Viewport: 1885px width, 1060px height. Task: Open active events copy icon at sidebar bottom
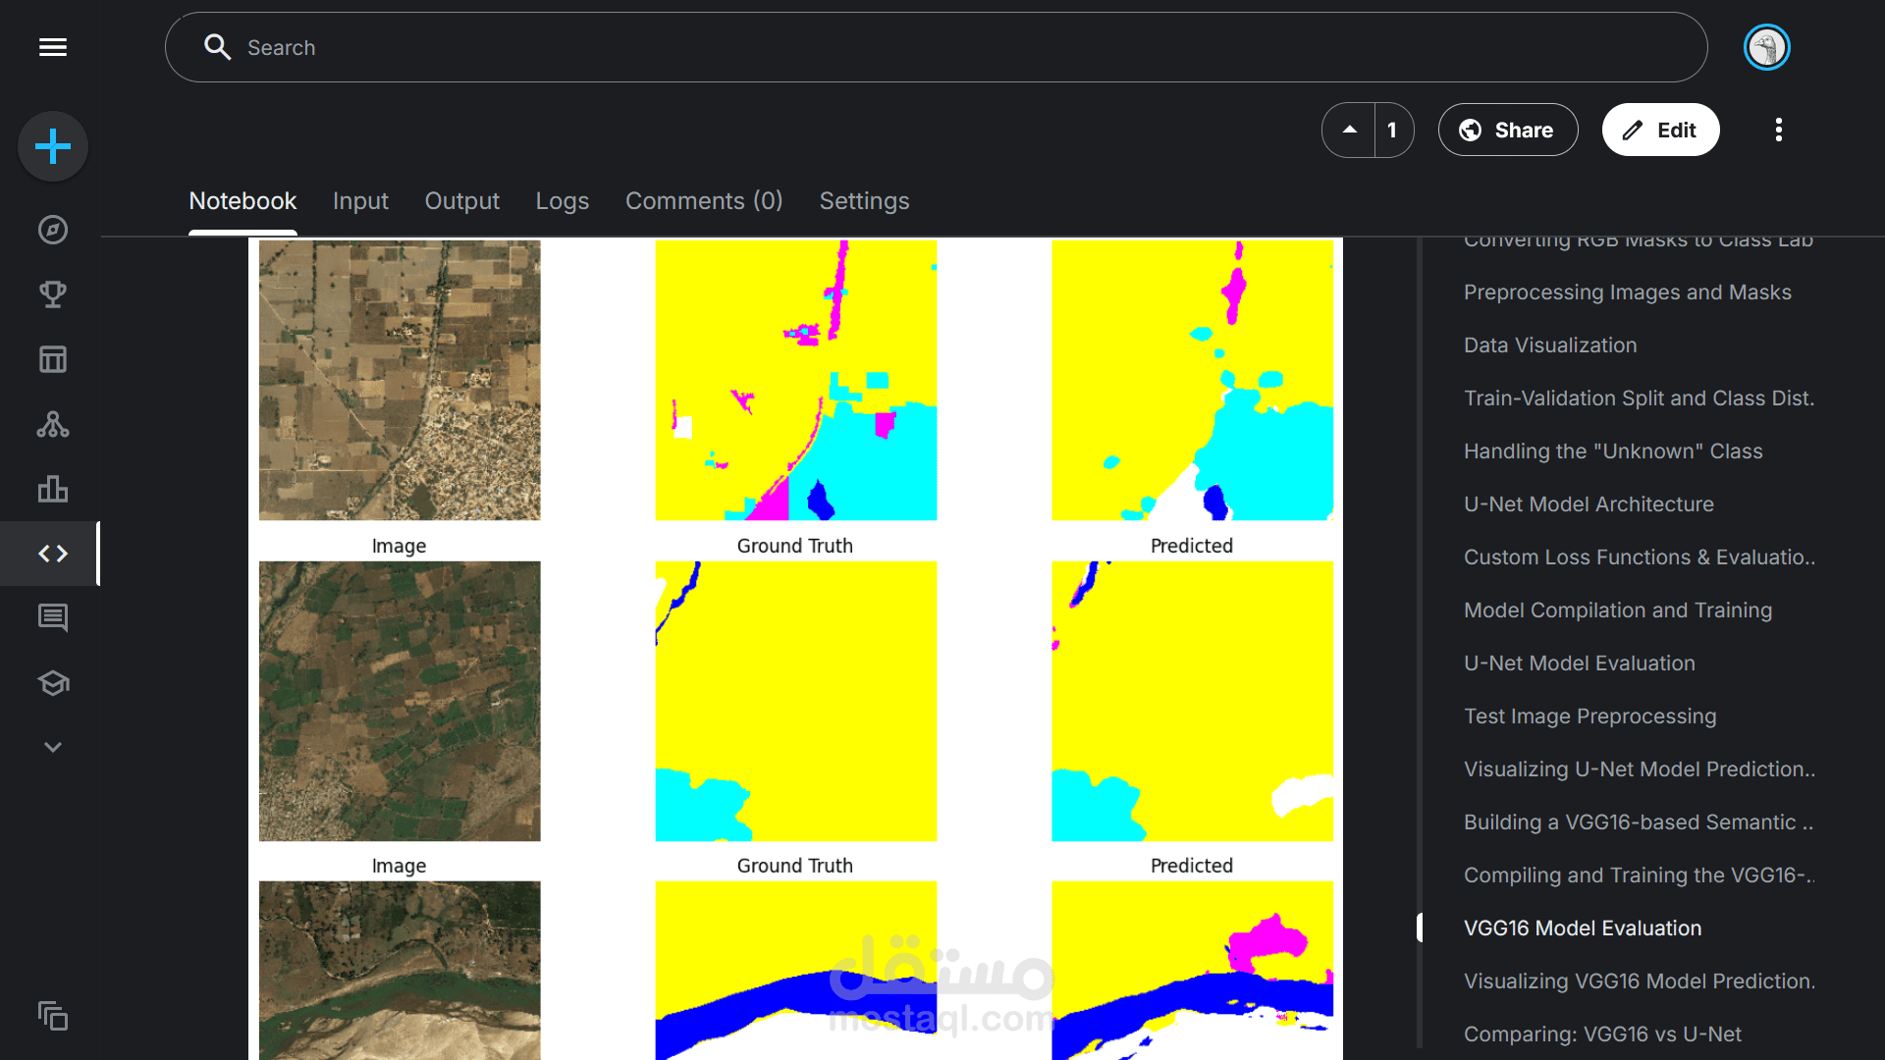pos(53,1016)
